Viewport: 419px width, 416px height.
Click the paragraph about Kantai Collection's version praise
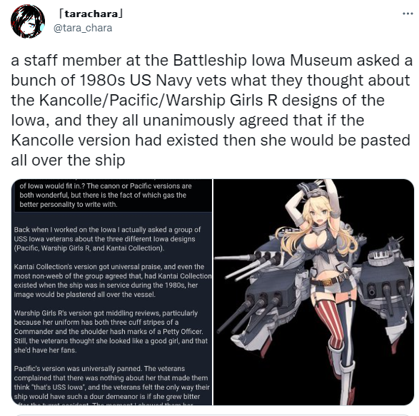click(x=113, y=280)
